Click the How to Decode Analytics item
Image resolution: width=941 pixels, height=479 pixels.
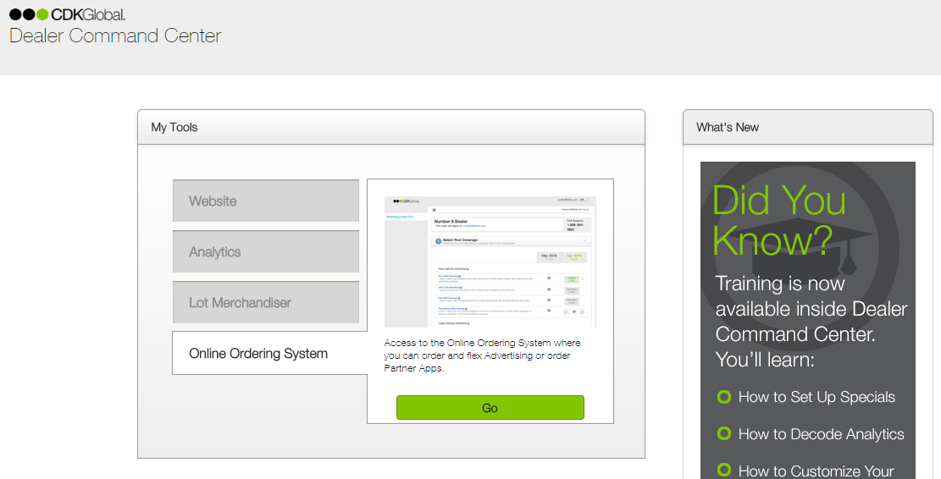[x=821, y=434]
